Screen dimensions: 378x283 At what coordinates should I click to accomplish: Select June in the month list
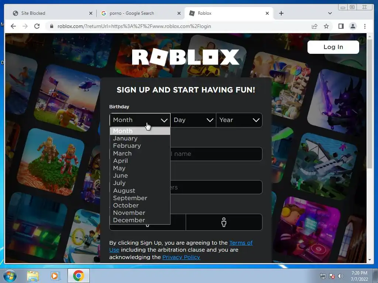140,176
